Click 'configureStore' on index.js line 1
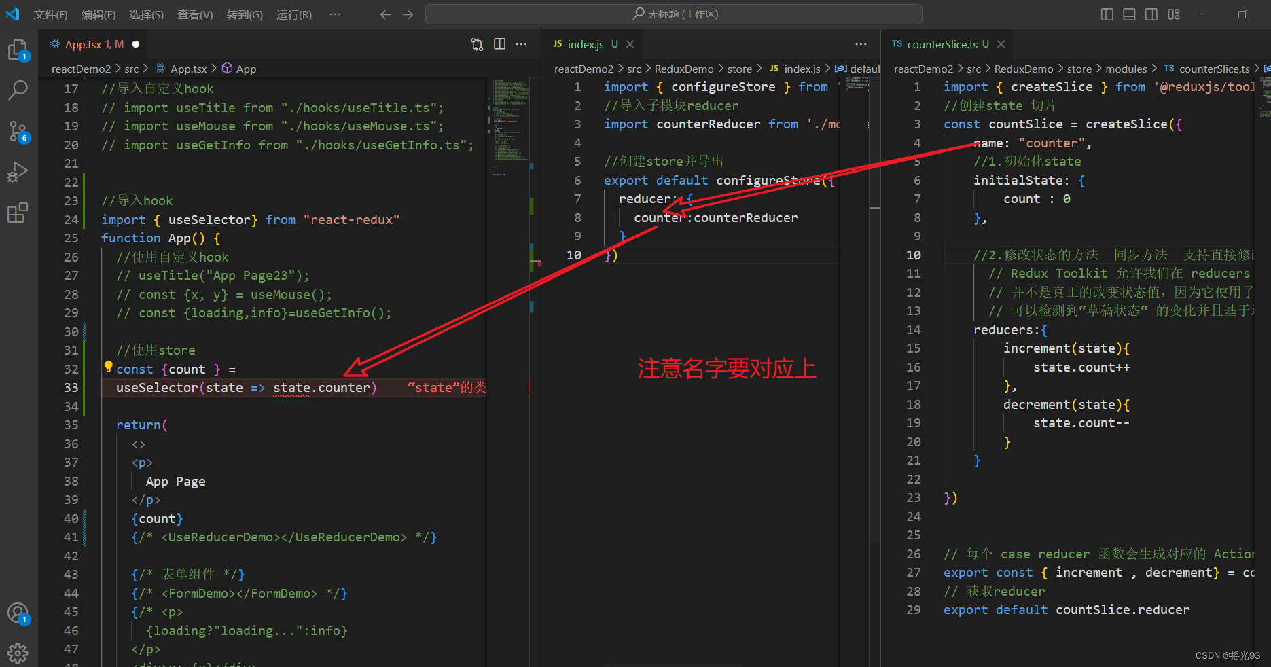 [x=723, y=87]
